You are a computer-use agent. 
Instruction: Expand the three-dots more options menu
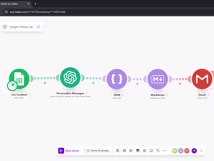pos(165,151)
